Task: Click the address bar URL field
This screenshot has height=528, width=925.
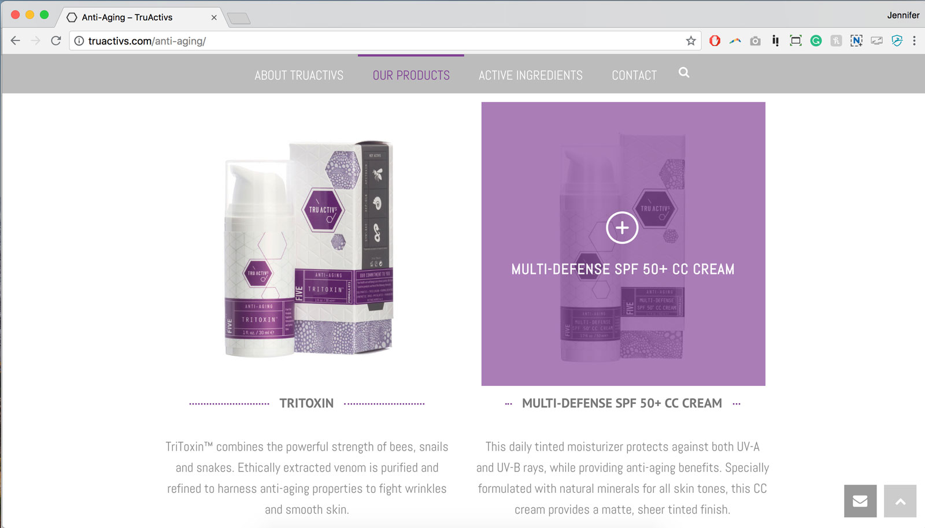Action: coord(382,41)
